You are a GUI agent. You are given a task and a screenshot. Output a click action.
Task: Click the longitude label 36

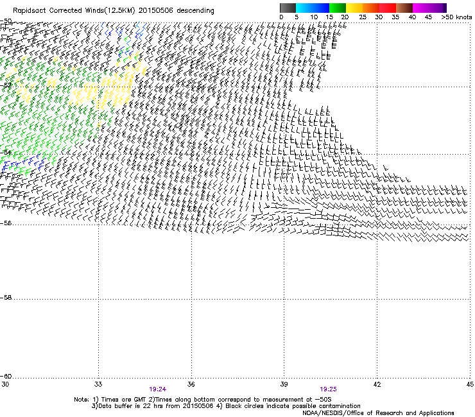[191, 384]
